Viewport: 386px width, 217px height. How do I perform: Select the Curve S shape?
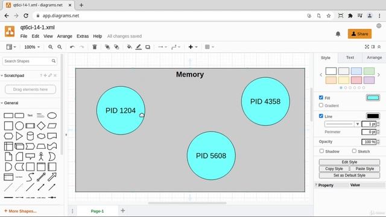(30, 177)
